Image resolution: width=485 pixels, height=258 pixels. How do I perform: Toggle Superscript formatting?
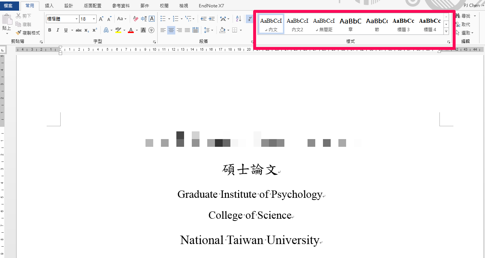click(x=95, y=30)
